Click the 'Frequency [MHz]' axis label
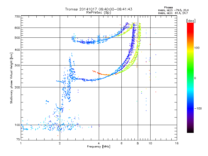208x156 pixels. point(99,147)
